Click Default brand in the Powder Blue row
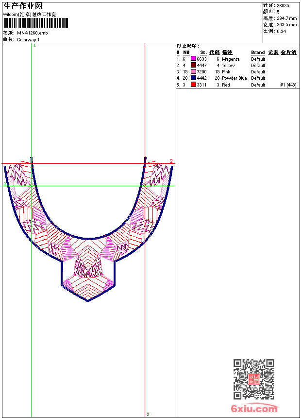 point(258,78)
